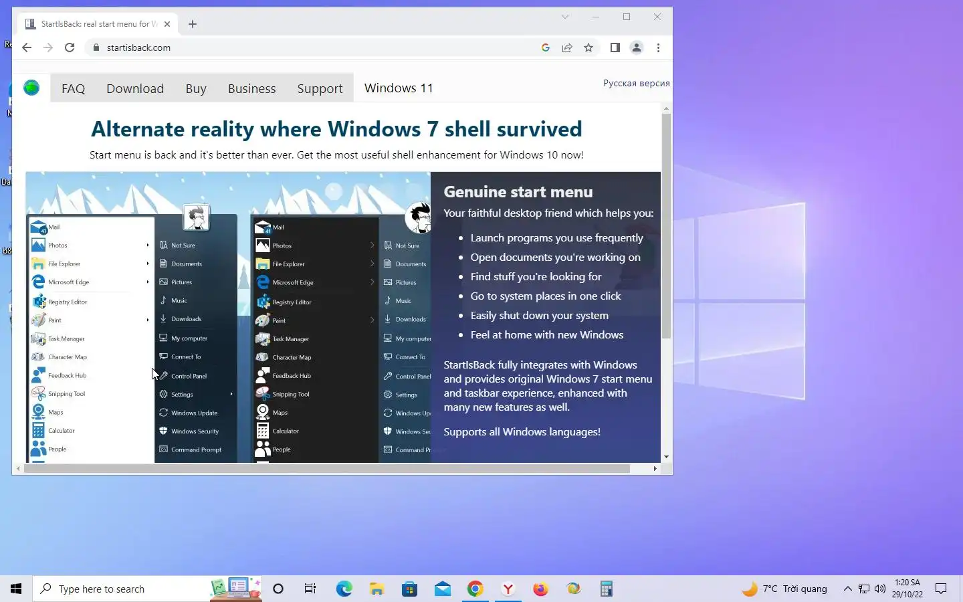The image size is (963, 602).
Task: Go back using the browser back arrow
Action: pyautogui.click(x=27, y=47)
